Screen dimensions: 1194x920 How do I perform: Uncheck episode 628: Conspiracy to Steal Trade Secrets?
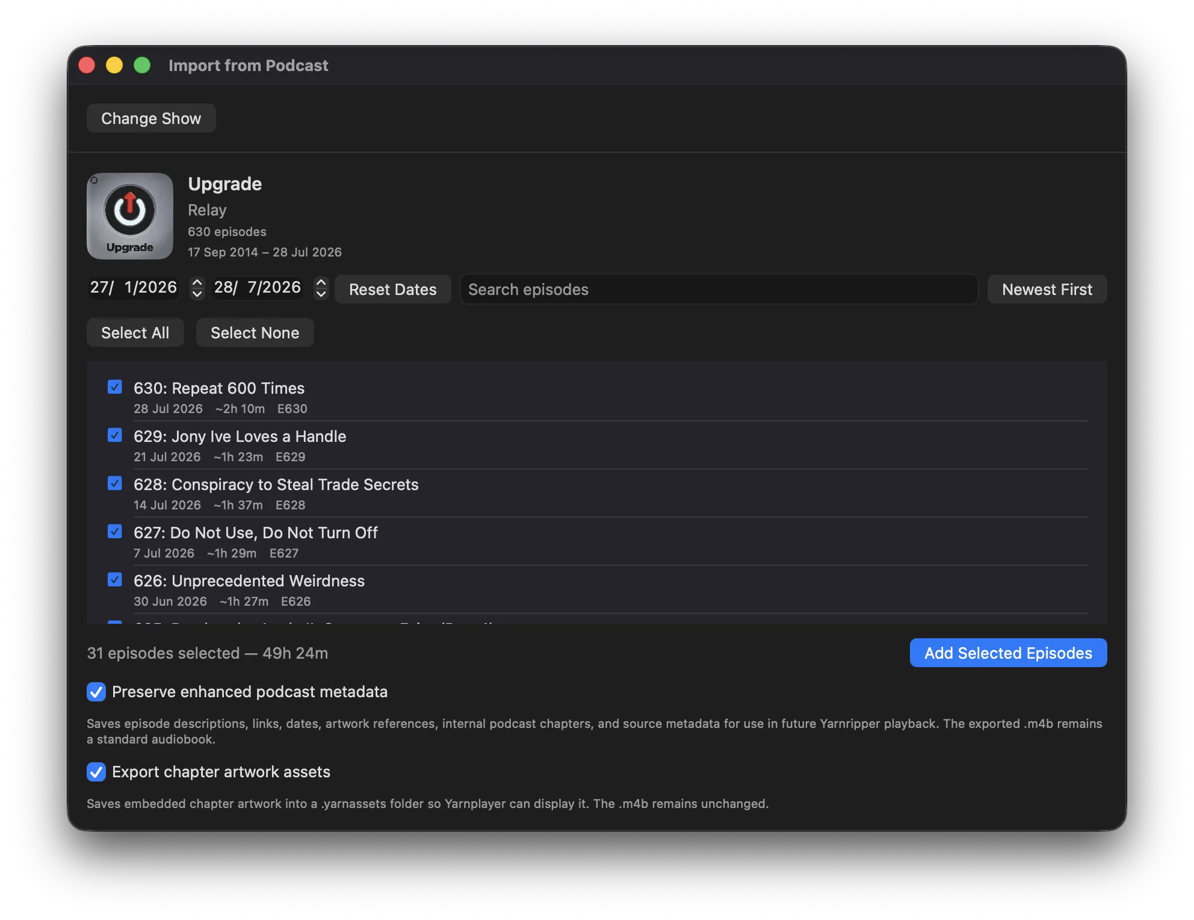[x=115, y=483]
